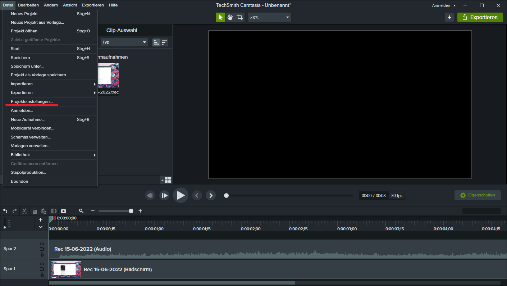This screenshot has height=286, width=507.
Task: Toggle the lock on Spur 1
Action: 42,275
